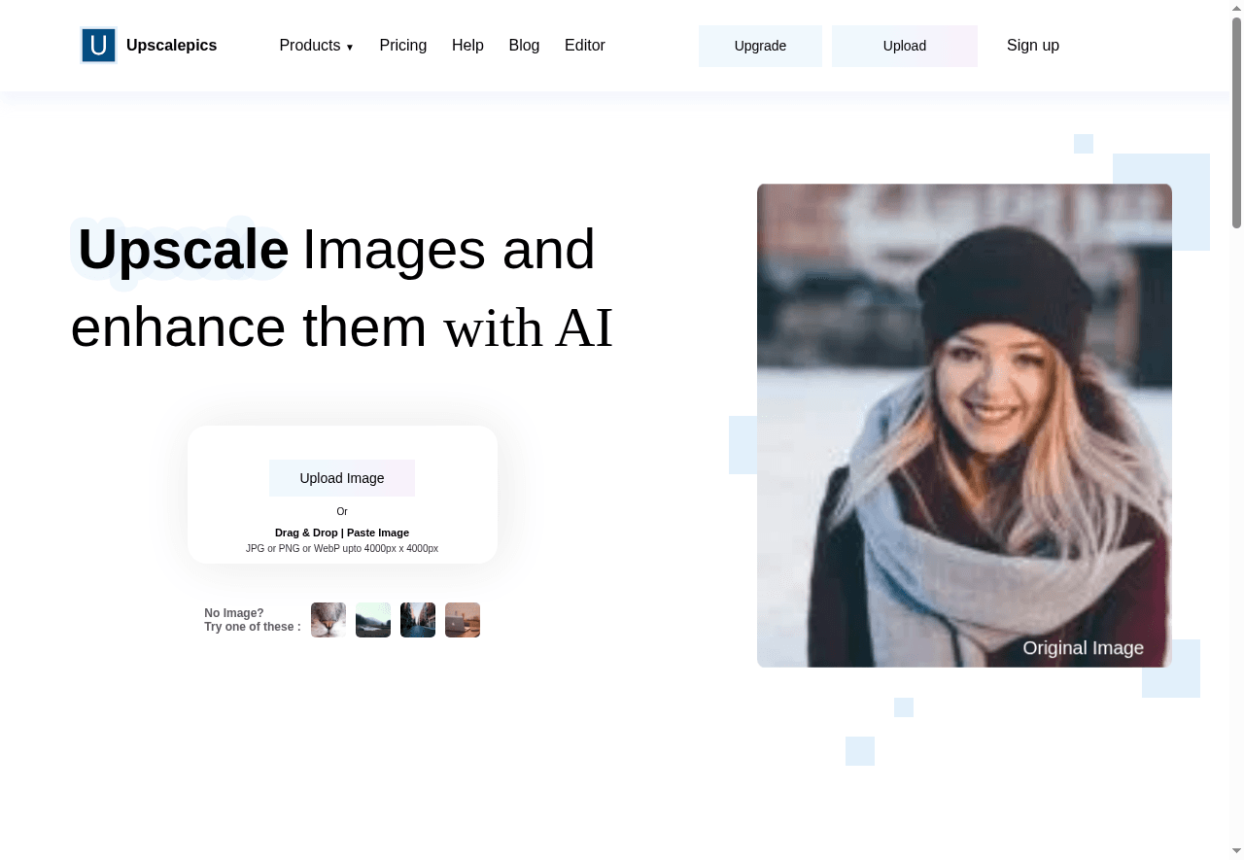
Task: Select the laptop sample thumbnail
Action: tap(463, 620)
